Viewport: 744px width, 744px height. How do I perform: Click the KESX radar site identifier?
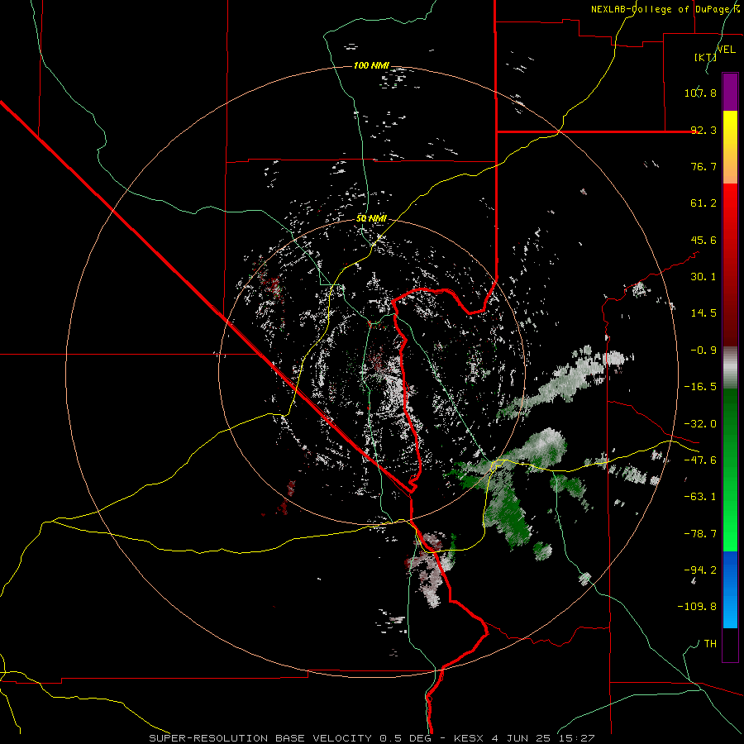click(x=468, y=738)
